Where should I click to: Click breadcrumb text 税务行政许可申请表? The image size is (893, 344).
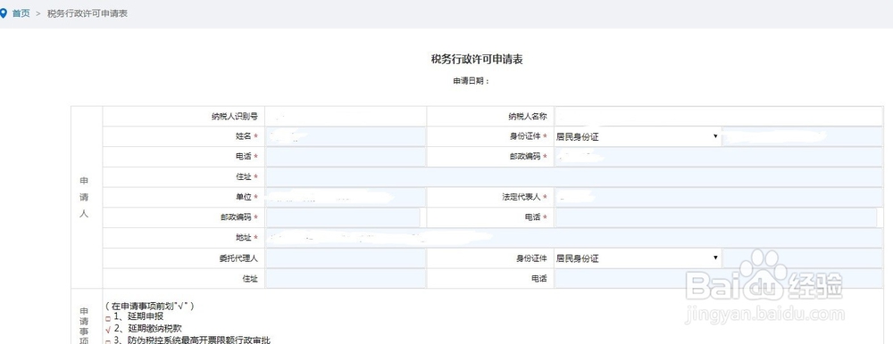(88, 13)
